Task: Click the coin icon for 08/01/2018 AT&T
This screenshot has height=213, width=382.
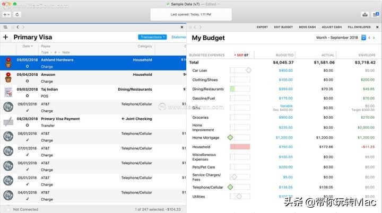Action: tap(8, 136)
